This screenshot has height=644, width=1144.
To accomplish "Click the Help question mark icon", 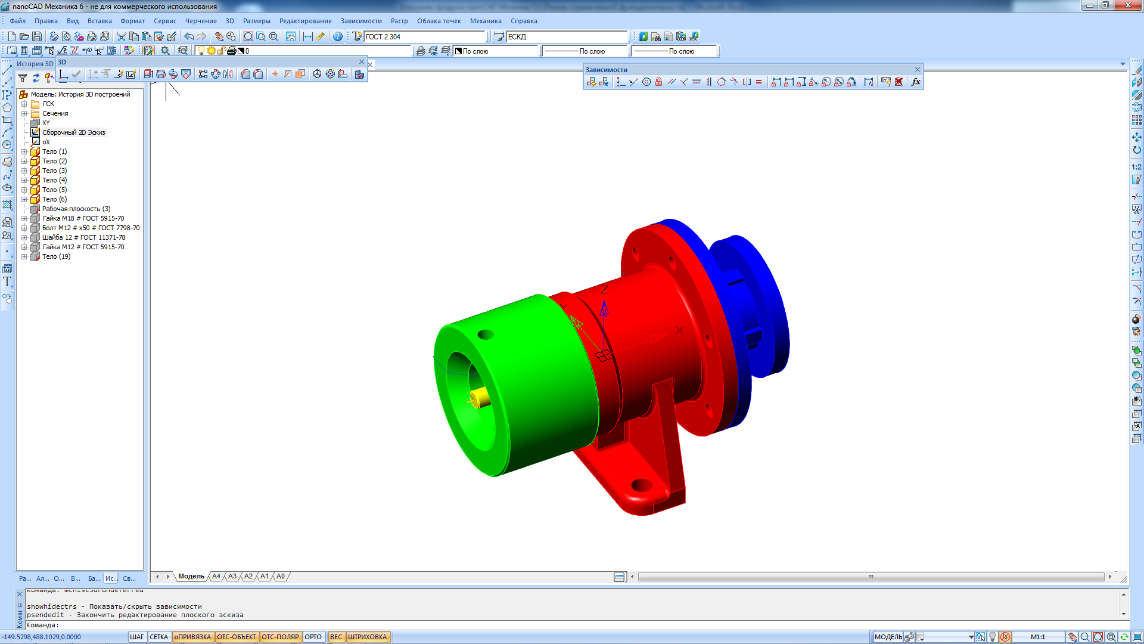I will (338, 36).
